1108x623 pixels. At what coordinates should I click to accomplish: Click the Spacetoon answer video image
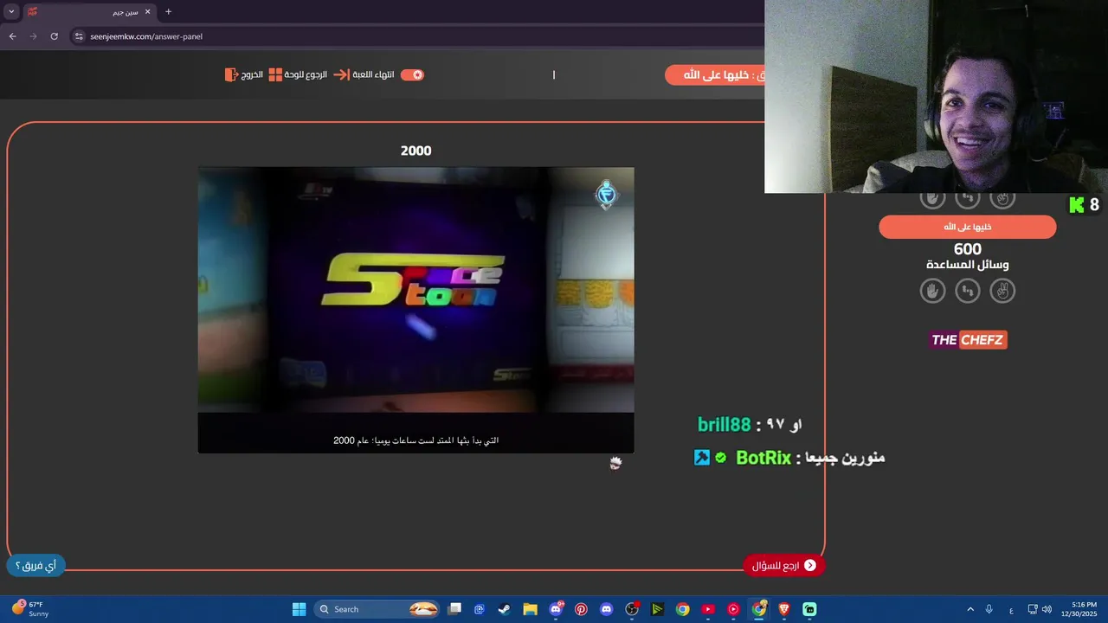(x=415, y=310)
